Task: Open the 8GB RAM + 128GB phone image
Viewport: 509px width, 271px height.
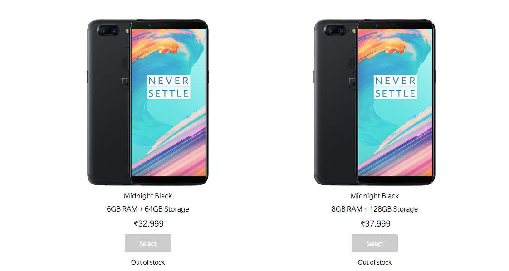Action: [375, 102]
